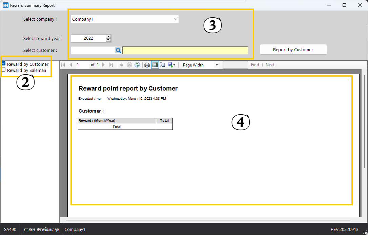Image resolution: width=368 pixels, height=235 pixels.
Task: Go to the last page icon
Action: click(x=111, y=65)
